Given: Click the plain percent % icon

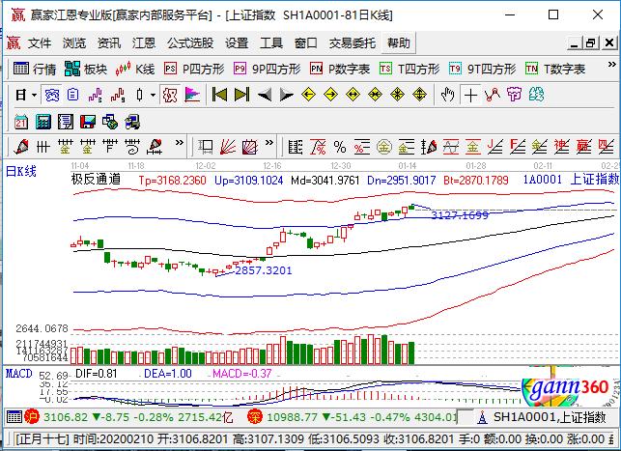Looking at the screenshot, I should coord(340,148).
